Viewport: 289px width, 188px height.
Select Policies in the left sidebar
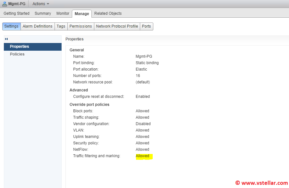(x=17, y=54)
